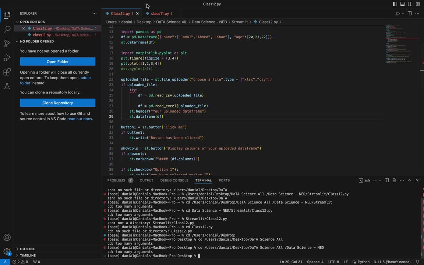Click the Clone Repository button
424x265 pixels.
click(57, 103)
